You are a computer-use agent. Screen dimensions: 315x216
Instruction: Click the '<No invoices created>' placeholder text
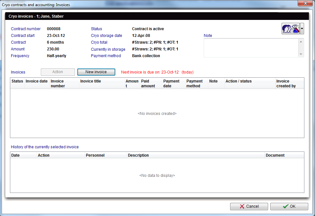(x=157, y=114)
